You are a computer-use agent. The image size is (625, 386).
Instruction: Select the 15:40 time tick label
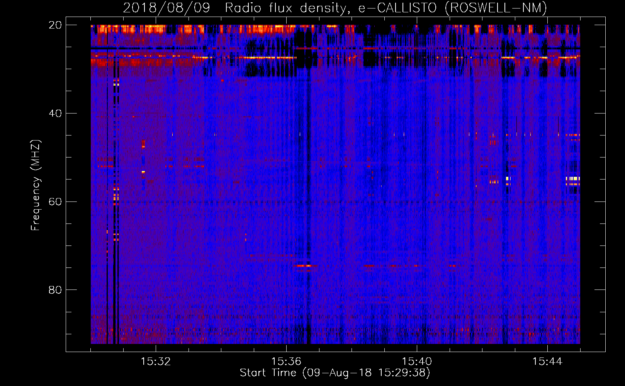pos(417,362)
